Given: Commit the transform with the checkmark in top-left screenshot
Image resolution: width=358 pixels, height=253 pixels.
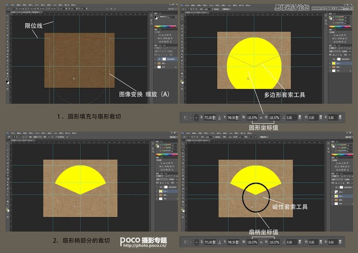Looking at the screenshot, I should point(115,9).
